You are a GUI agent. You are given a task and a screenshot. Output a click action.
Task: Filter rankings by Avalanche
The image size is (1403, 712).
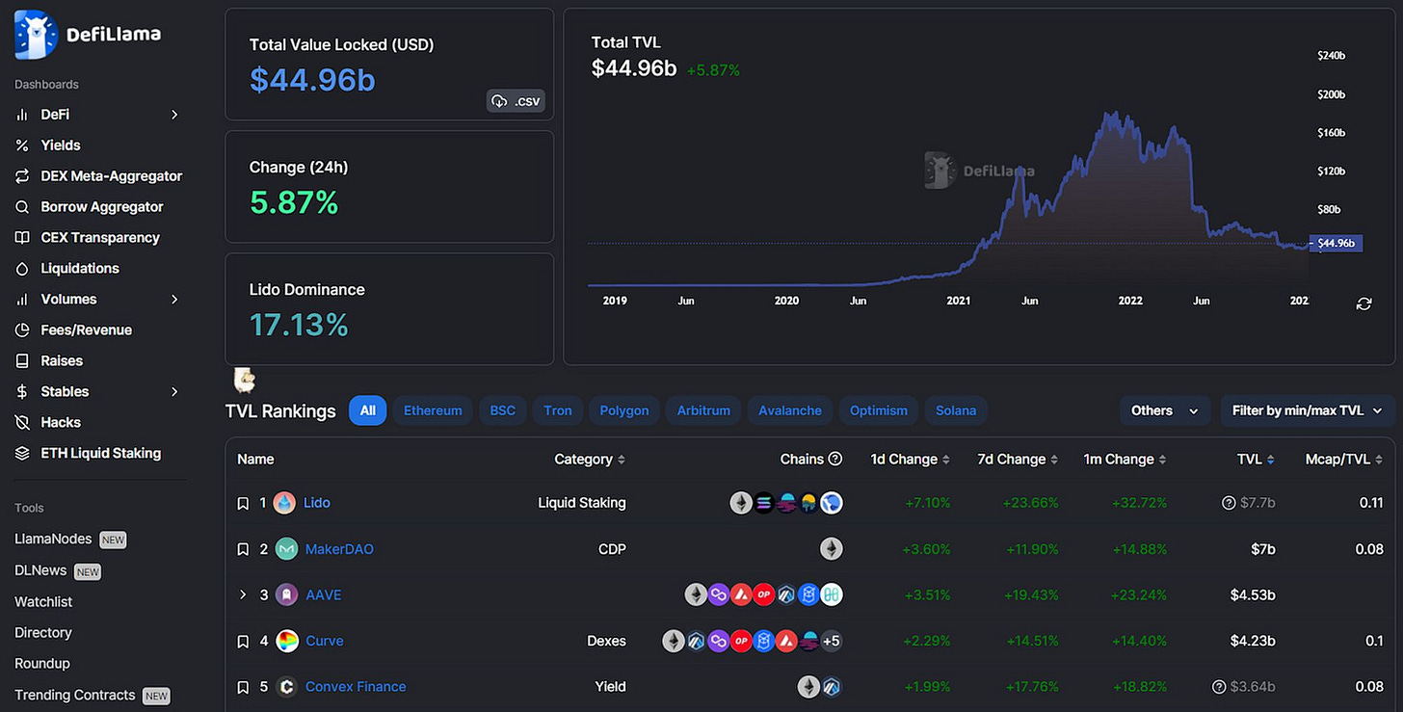[x=790, y=410]
